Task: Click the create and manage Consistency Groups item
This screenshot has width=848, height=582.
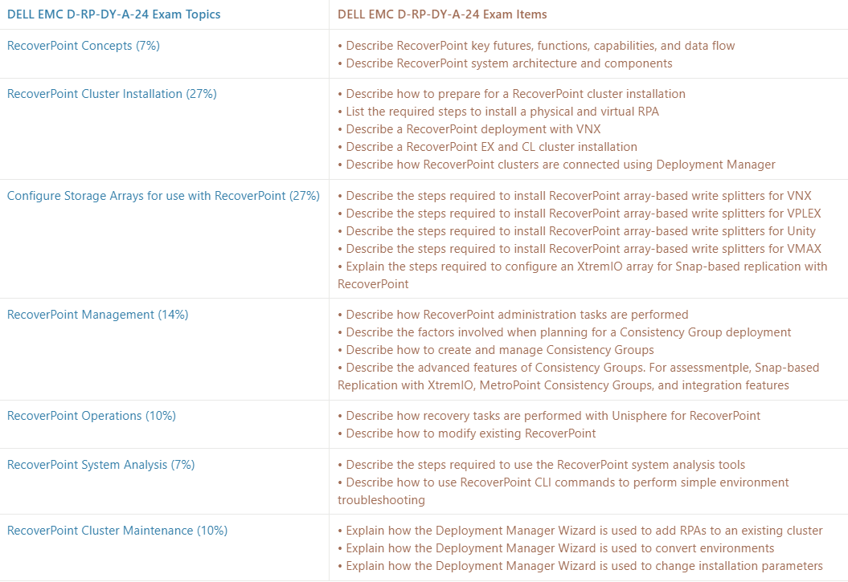Action: (x=496, y=350)
